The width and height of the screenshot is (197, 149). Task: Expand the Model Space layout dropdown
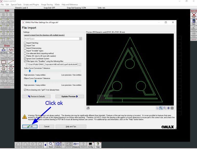click(x=81, y=39)
